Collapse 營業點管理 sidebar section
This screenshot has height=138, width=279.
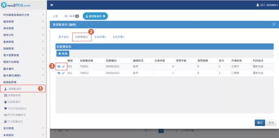click(23, 82)
